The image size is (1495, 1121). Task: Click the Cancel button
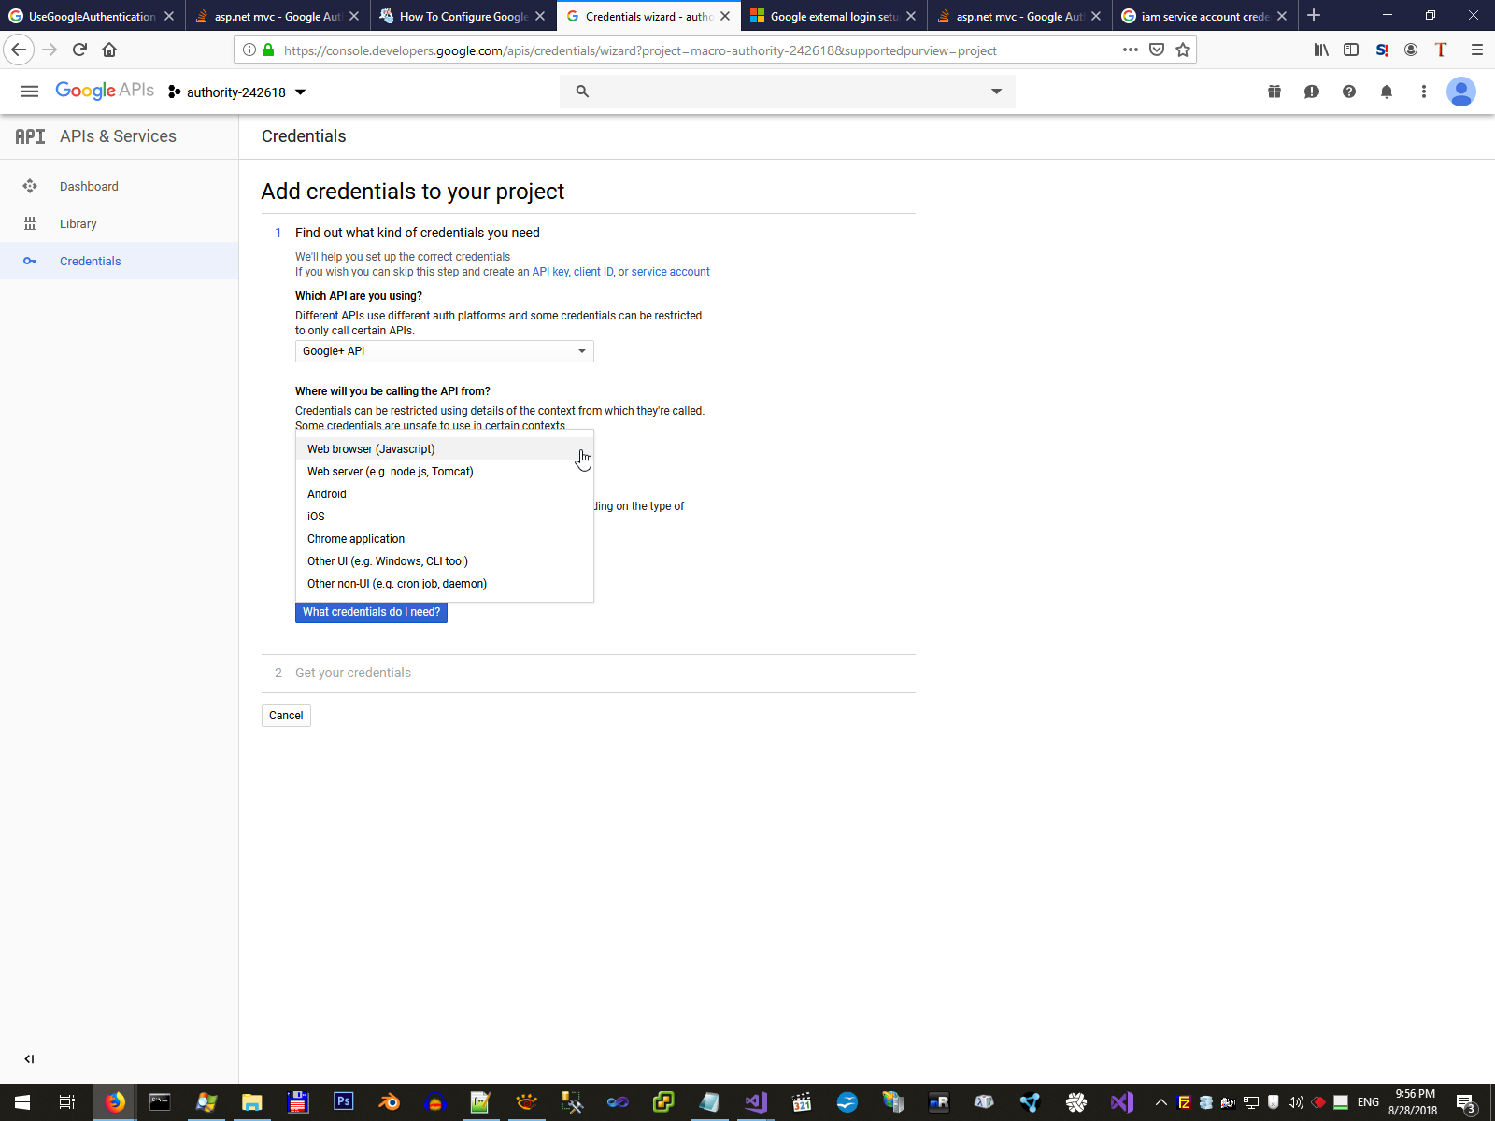(286, 716)
